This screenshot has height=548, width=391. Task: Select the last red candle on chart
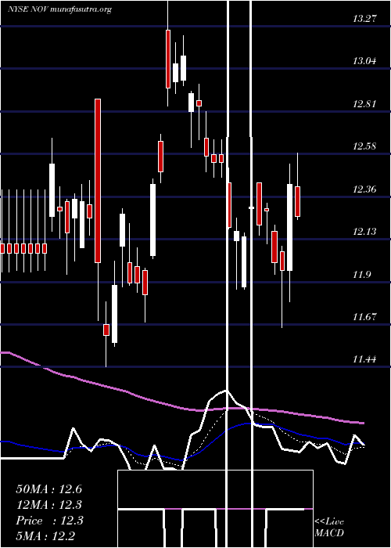297,202
